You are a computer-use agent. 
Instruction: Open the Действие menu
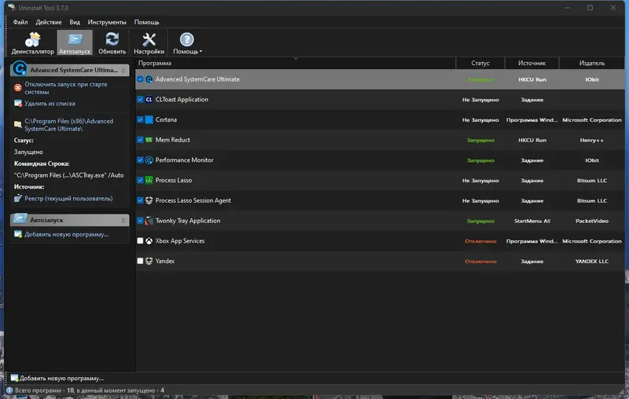pyautogui.click(x=49, y=22)
